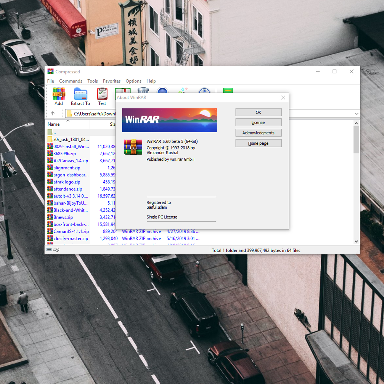Screen dimensions: 384x384
Task: Click the View book icon in toolbar
Action: [123, 90]
